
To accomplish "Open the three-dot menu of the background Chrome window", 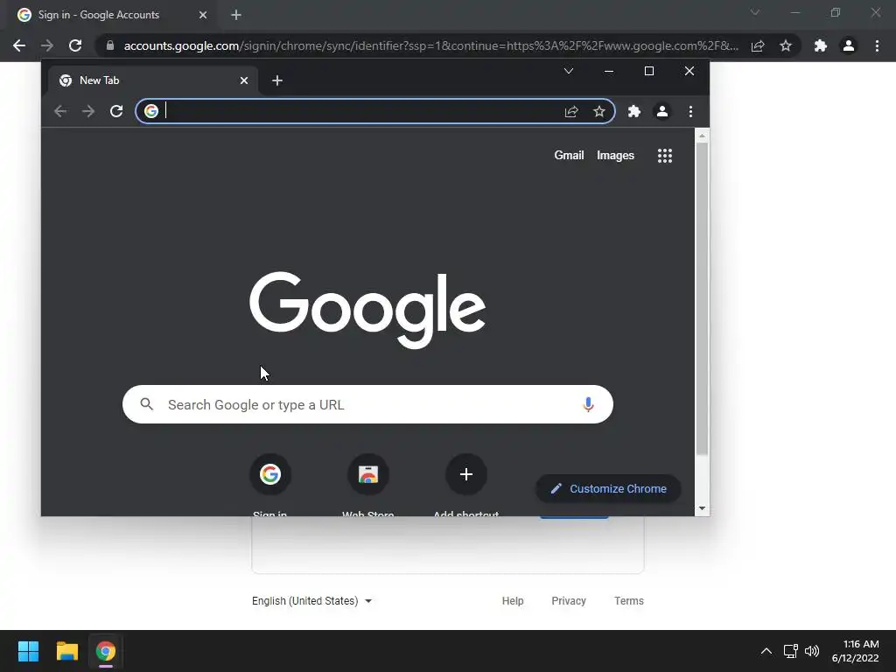I will click(x=877, y=45).
